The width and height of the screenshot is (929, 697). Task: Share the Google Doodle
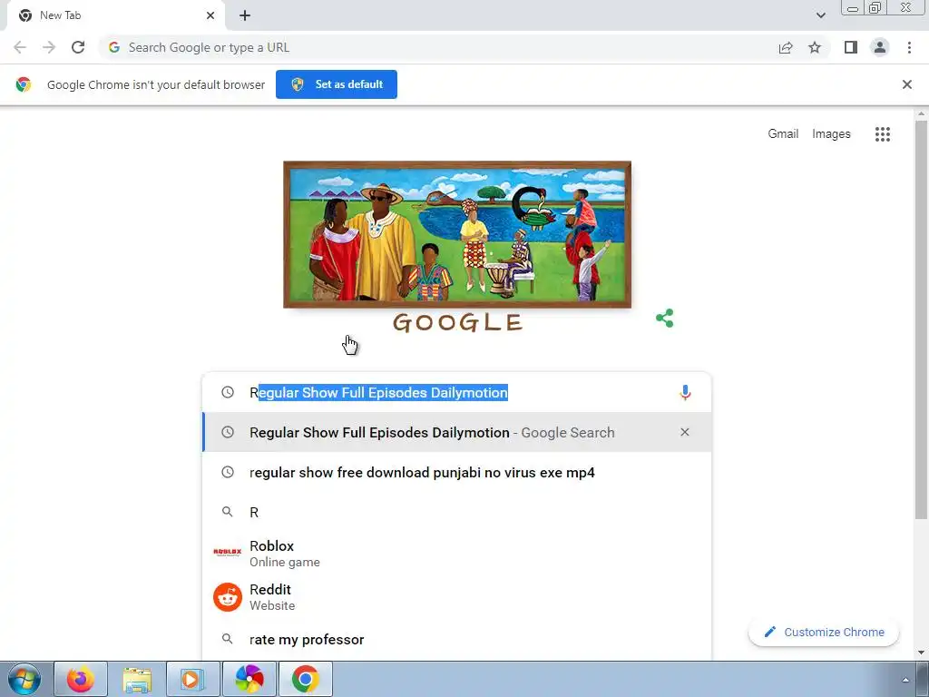point(665,319)
